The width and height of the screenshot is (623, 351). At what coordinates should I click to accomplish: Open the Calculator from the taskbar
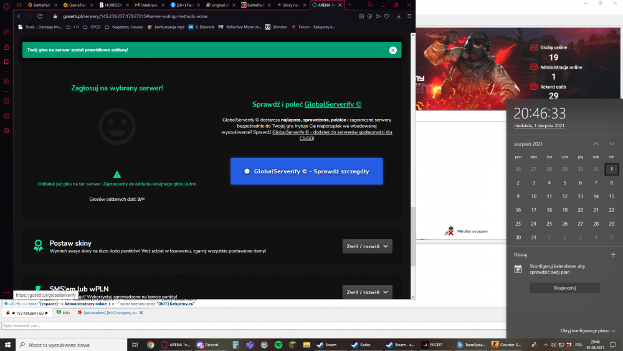click(x=235, y=345)
